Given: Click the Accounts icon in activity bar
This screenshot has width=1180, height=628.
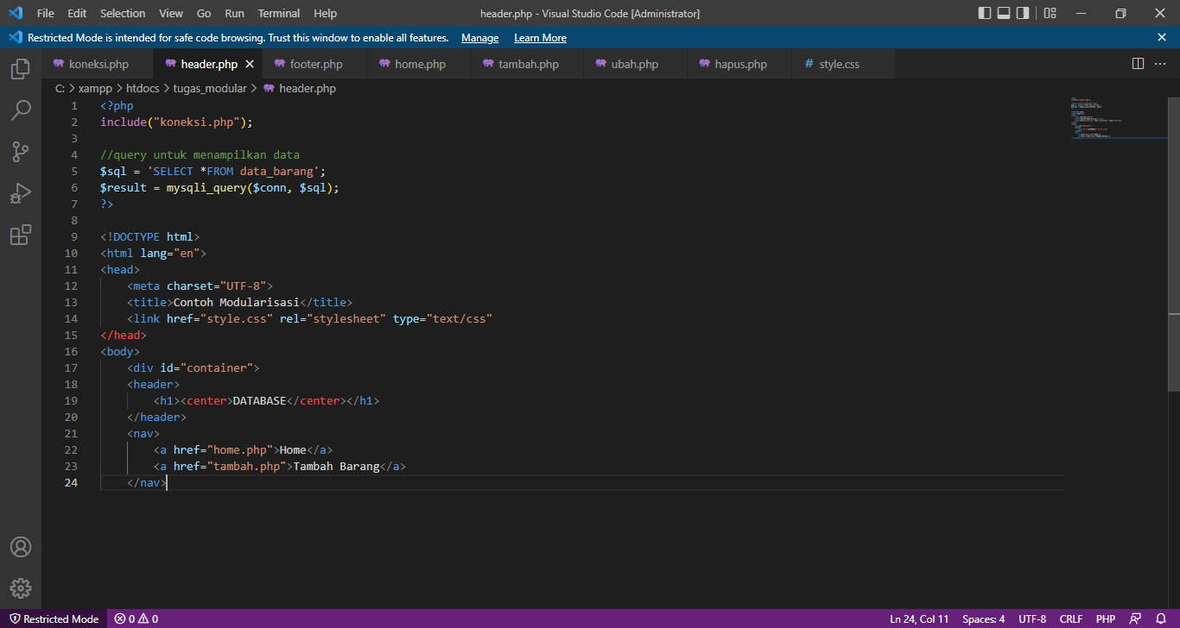Looking at the screenshot, I should pyautogui.click(x=20, y=546).
